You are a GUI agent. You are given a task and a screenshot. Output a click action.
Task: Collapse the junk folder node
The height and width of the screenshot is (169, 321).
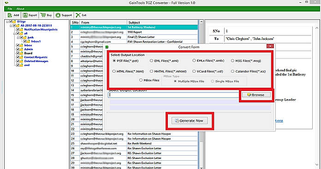(18, 38)
